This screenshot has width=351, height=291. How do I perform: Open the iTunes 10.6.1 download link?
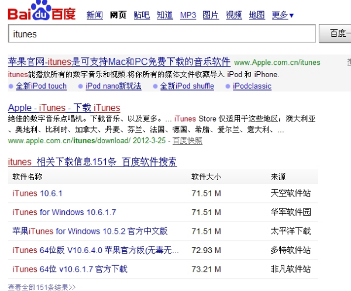(x=37, y=193)
